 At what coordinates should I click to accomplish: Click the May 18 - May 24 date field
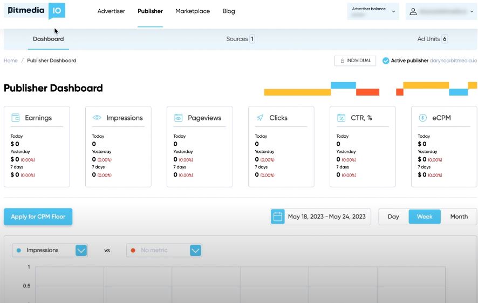pos(326,217)
